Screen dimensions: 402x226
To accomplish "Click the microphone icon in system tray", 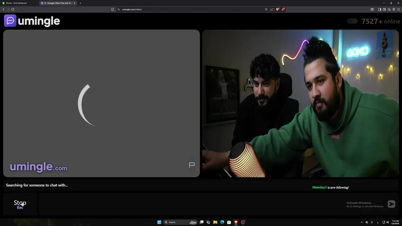I will click(x=372, y=222).
